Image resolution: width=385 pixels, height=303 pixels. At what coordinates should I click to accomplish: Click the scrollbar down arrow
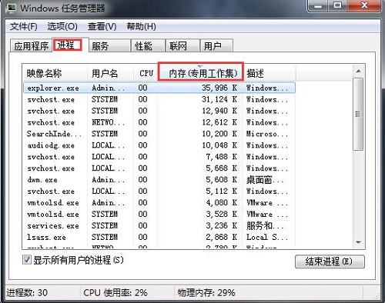pos(358,242)
